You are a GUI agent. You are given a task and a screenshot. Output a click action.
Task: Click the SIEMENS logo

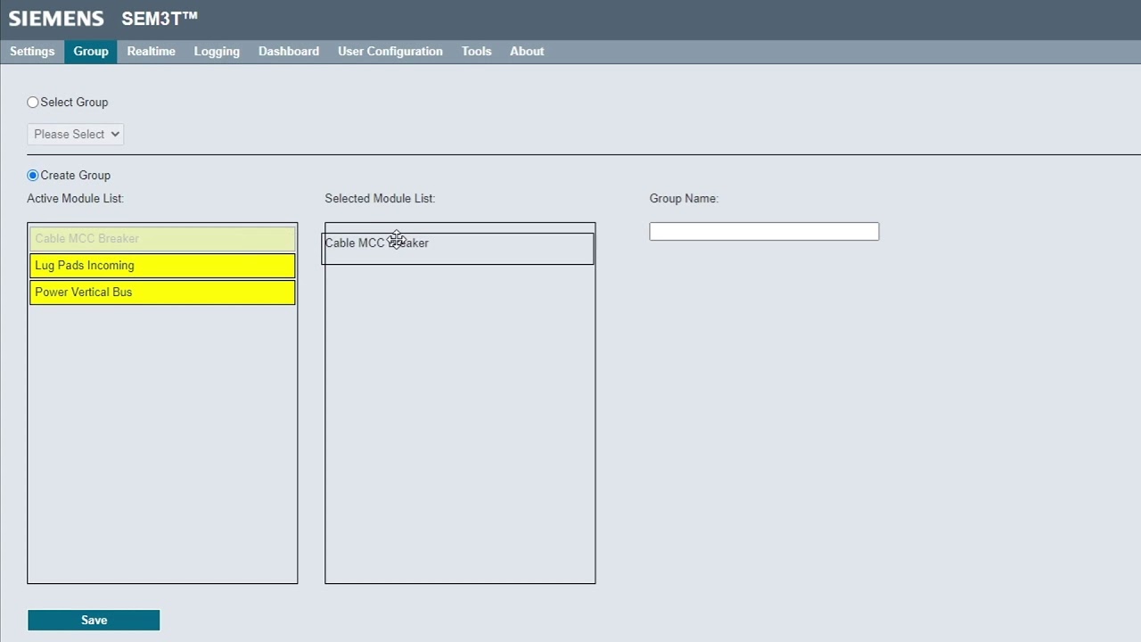pyautogui.click(x=56, y=19)
